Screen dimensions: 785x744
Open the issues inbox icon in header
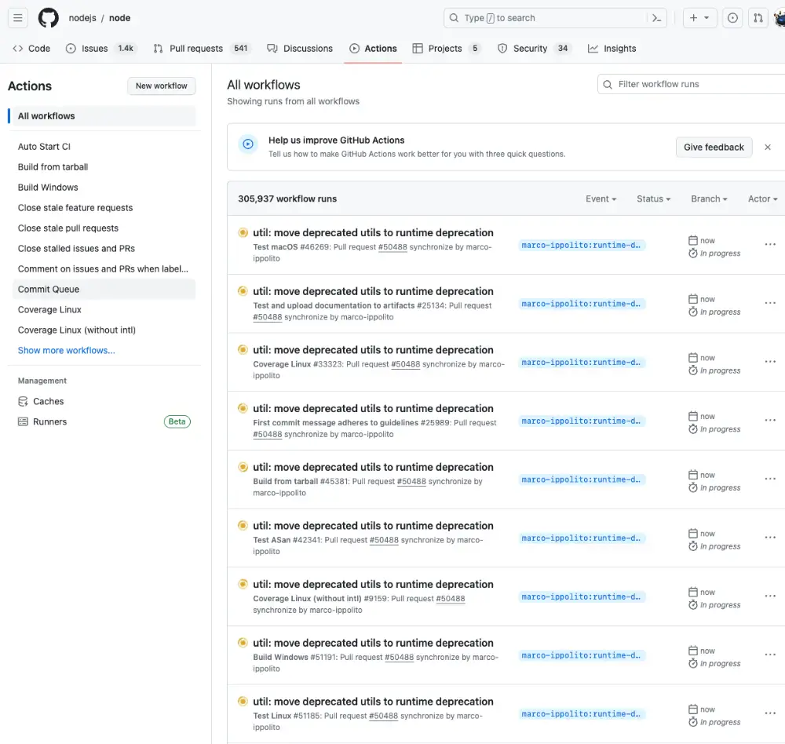[x=732, y=18]
